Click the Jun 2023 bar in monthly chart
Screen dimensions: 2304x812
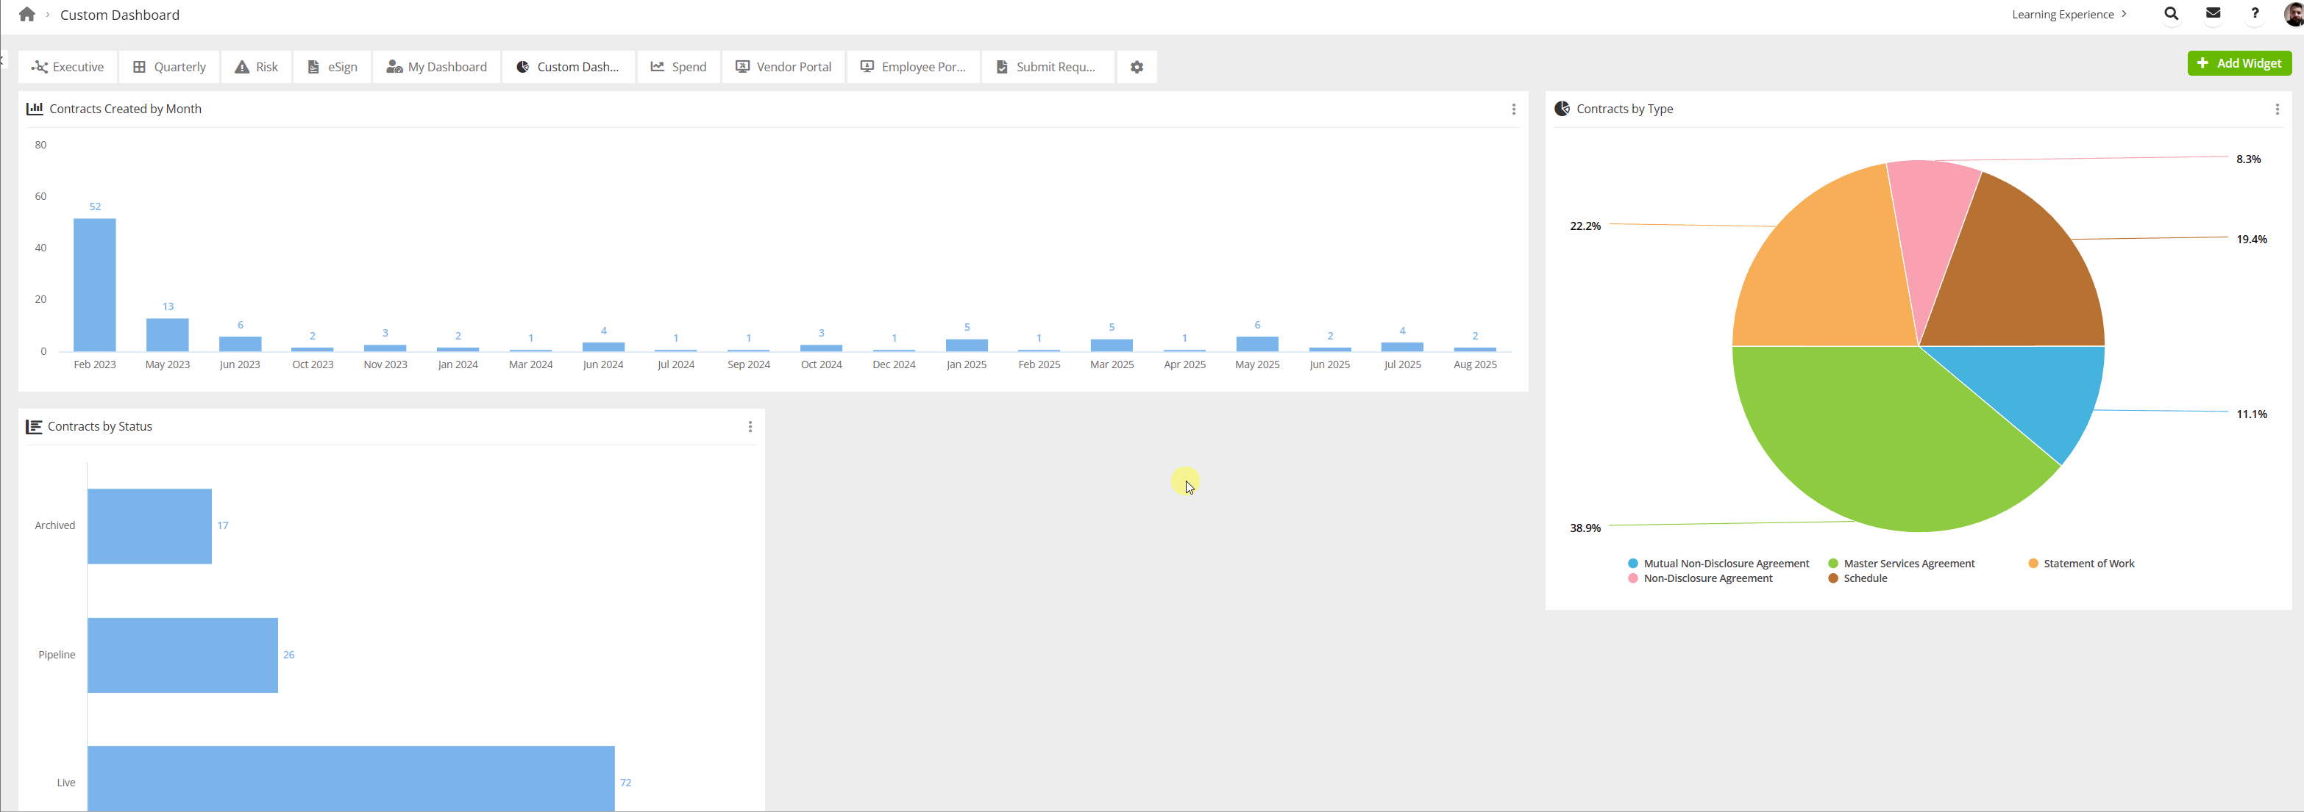point(240,344)
